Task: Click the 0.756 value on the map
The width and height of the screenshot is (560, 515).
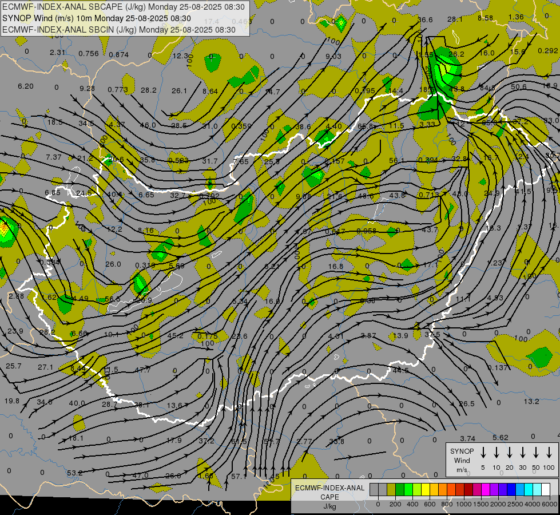Action: click(x=89, y=54)
